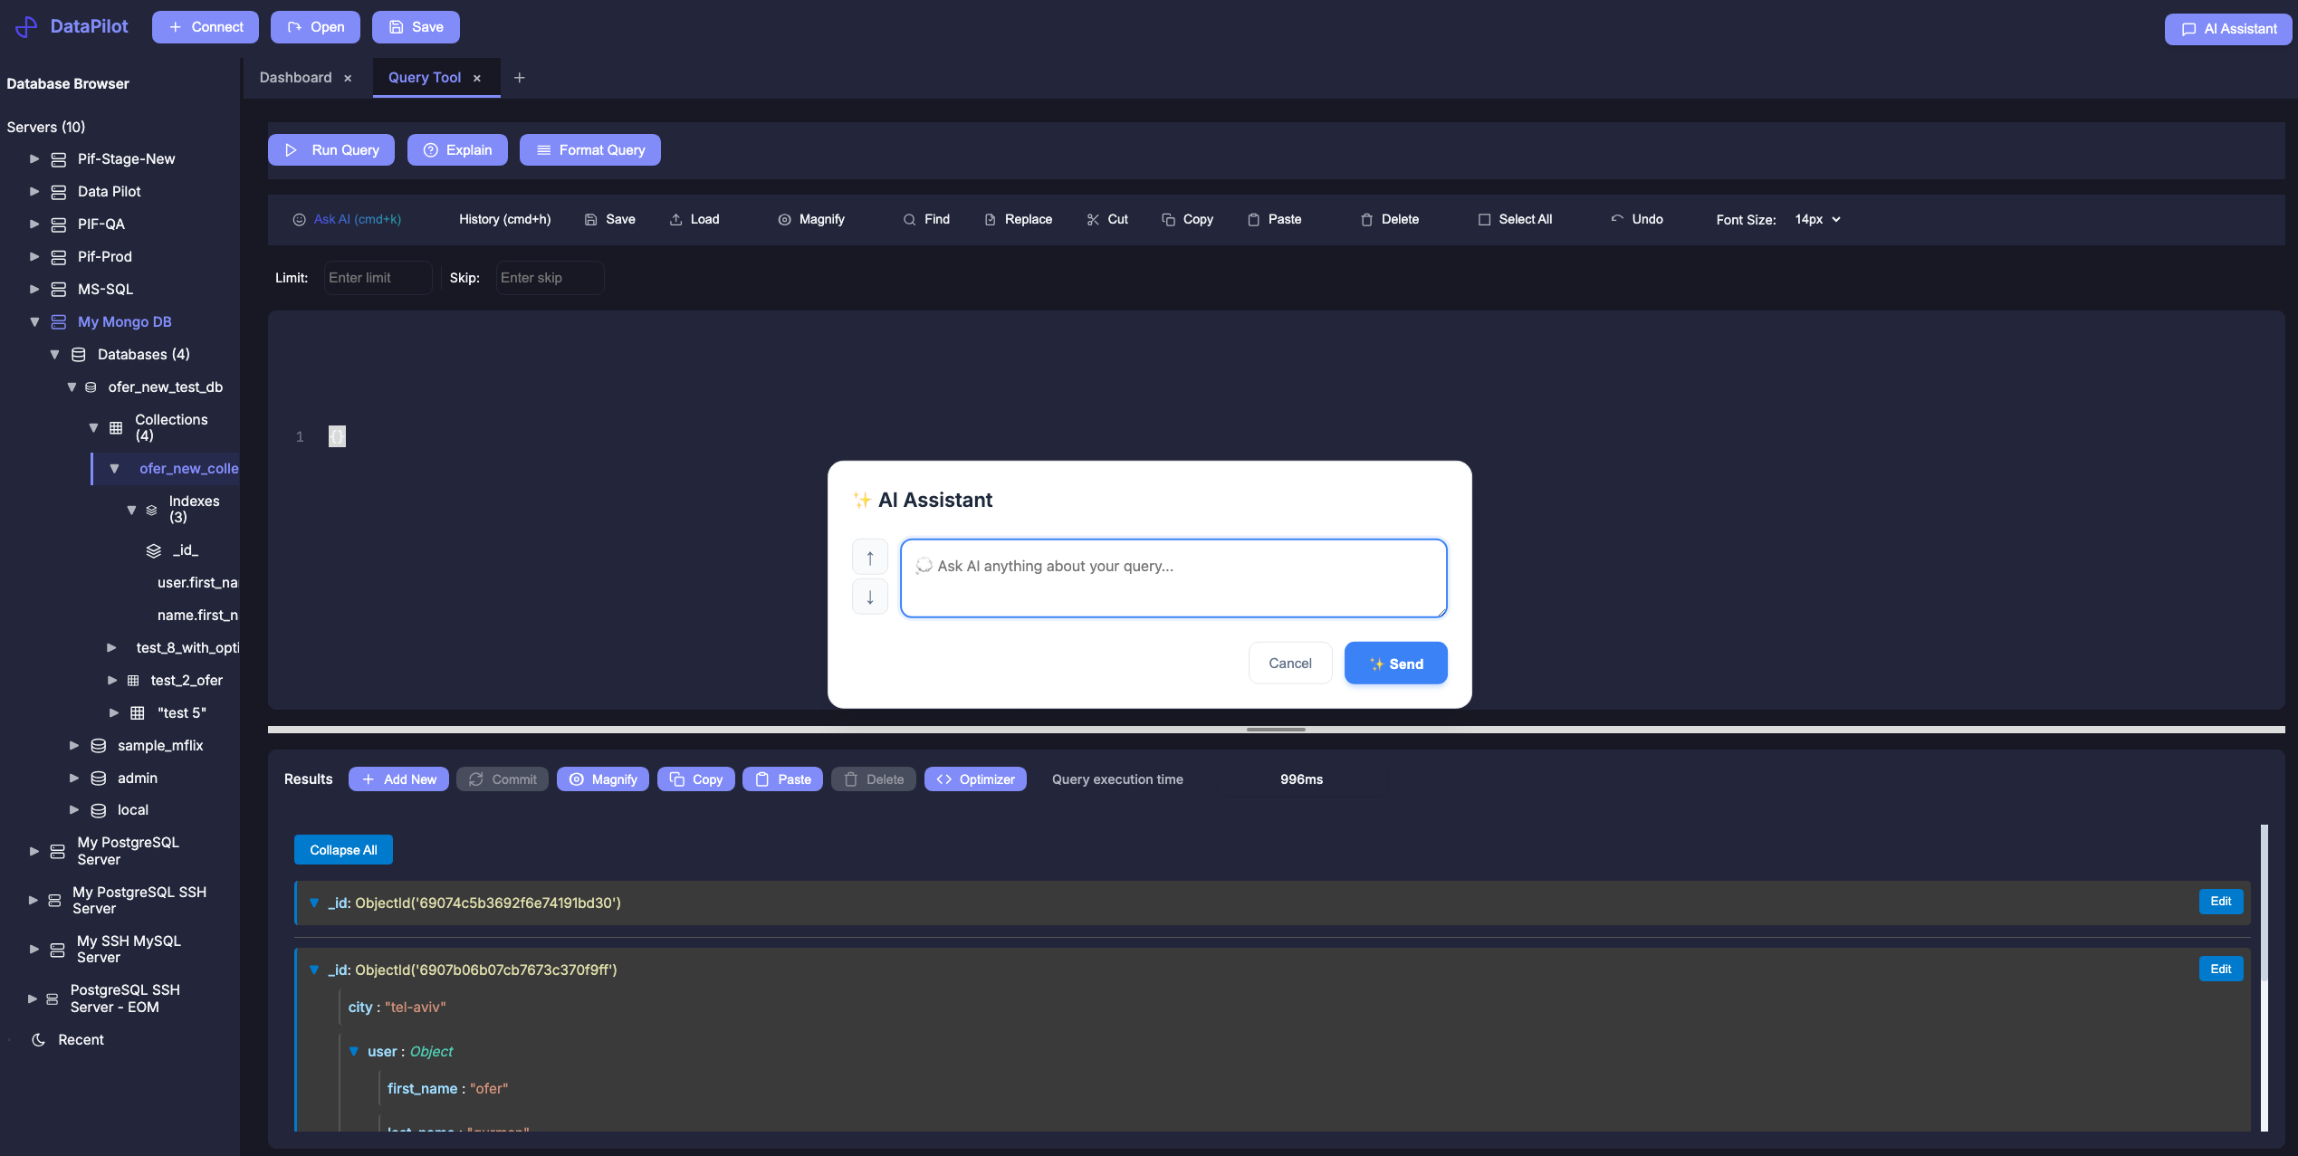
Task: Select the _id_ index item
Action: [173, 550]
